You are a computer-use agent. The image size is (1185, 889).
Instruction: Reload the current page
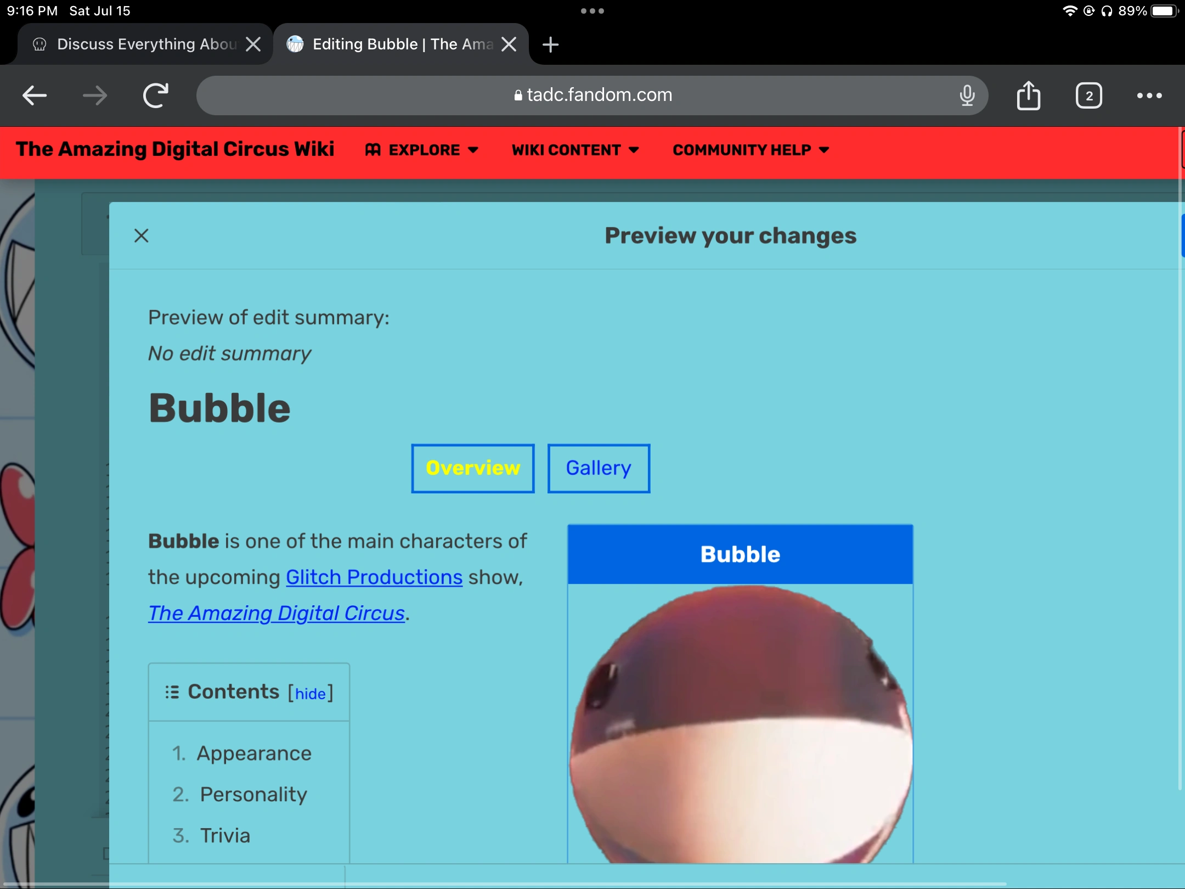[x=156, y=95]
